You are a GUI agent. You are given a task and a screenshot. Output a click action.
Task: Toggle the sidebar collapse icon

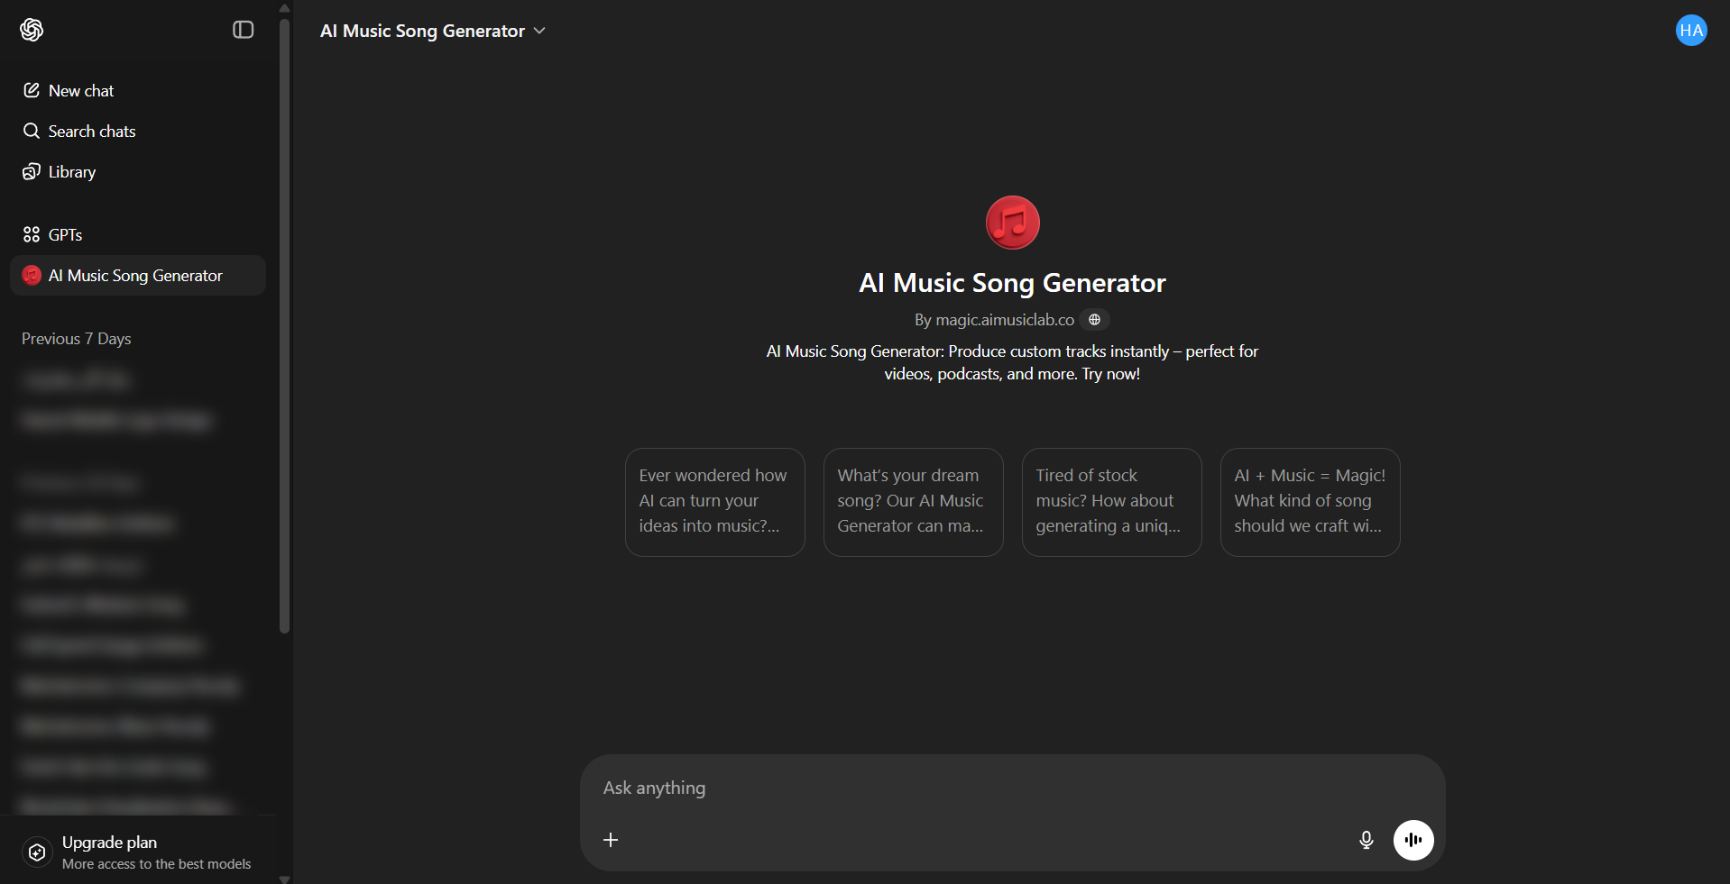(x=244, y=30)
